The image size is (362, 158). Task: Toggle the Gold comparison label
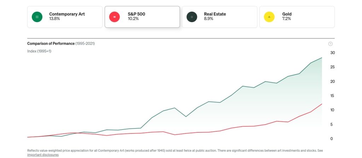[x=287, y=14]
